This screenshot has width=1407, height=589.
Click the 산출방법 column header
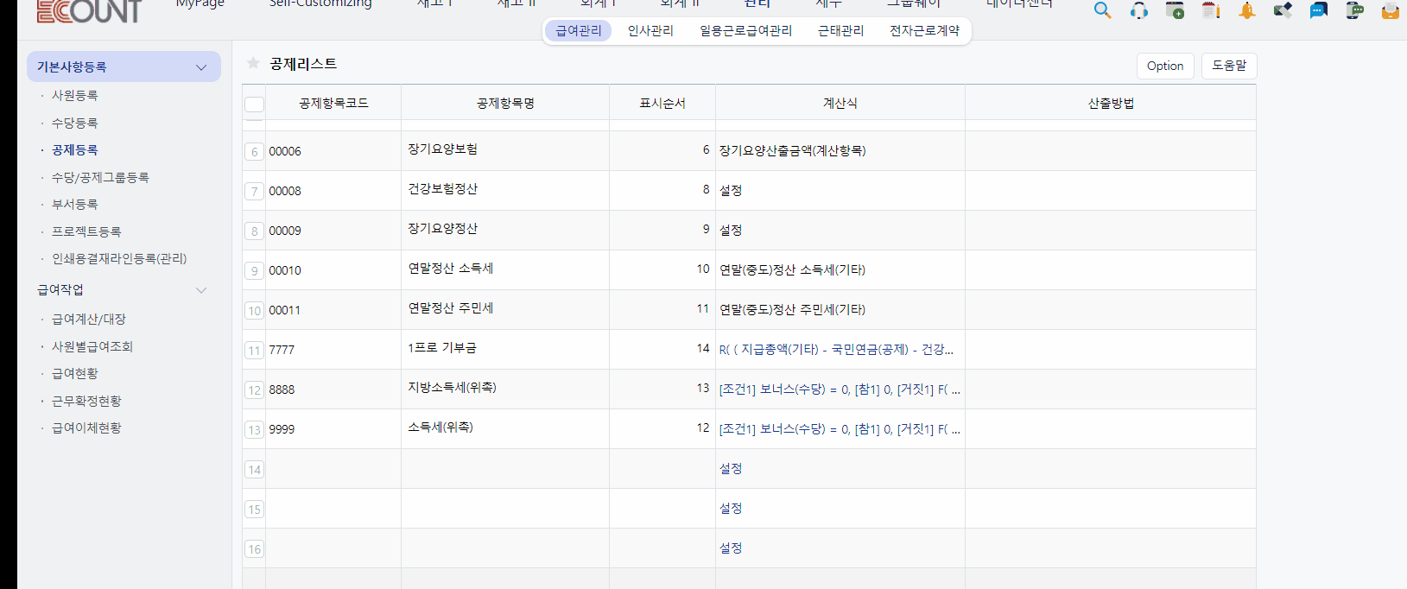tap(1111, 103)
